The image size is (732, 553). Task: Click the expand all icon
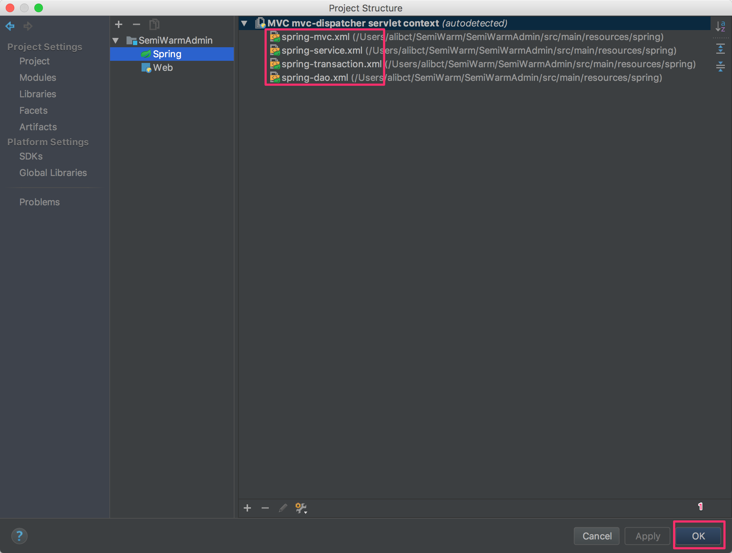721,48
